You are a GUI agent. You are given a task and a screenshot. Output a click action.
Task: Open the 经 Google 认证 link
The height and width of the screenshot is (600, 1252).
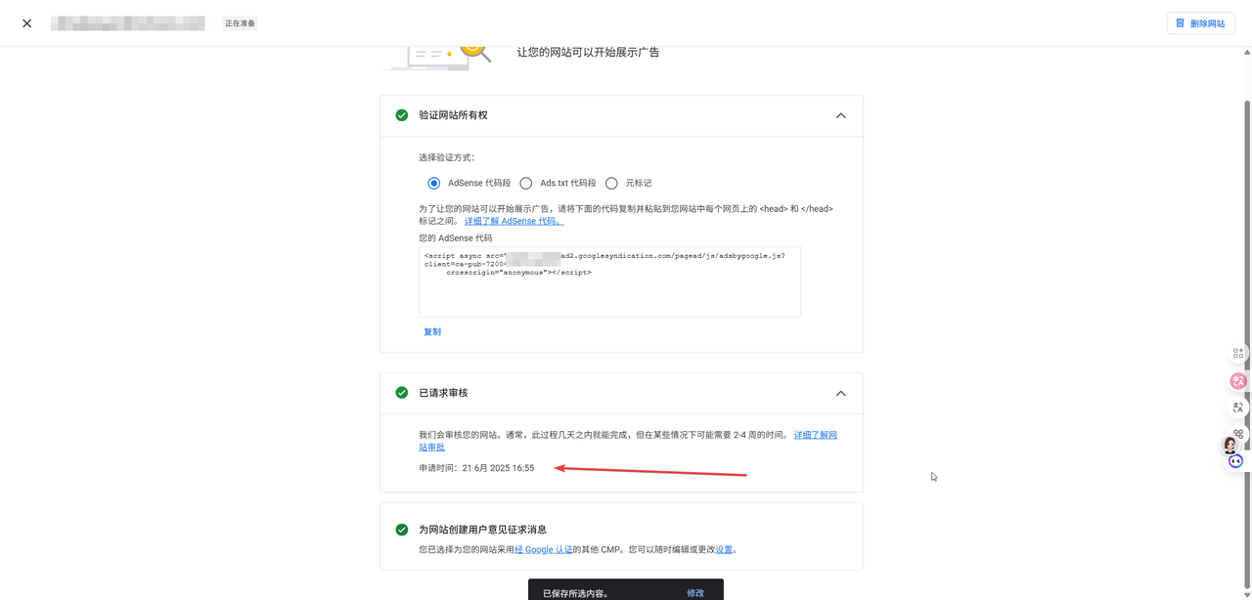(544, 550)
